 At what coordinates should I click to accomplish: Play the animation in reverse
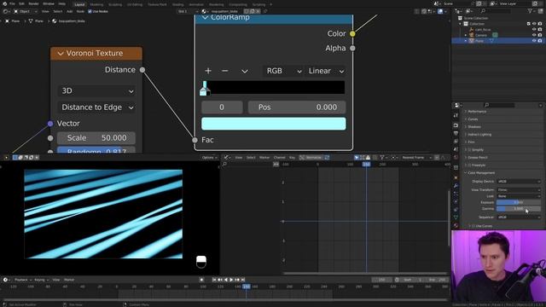pos(225,280)
